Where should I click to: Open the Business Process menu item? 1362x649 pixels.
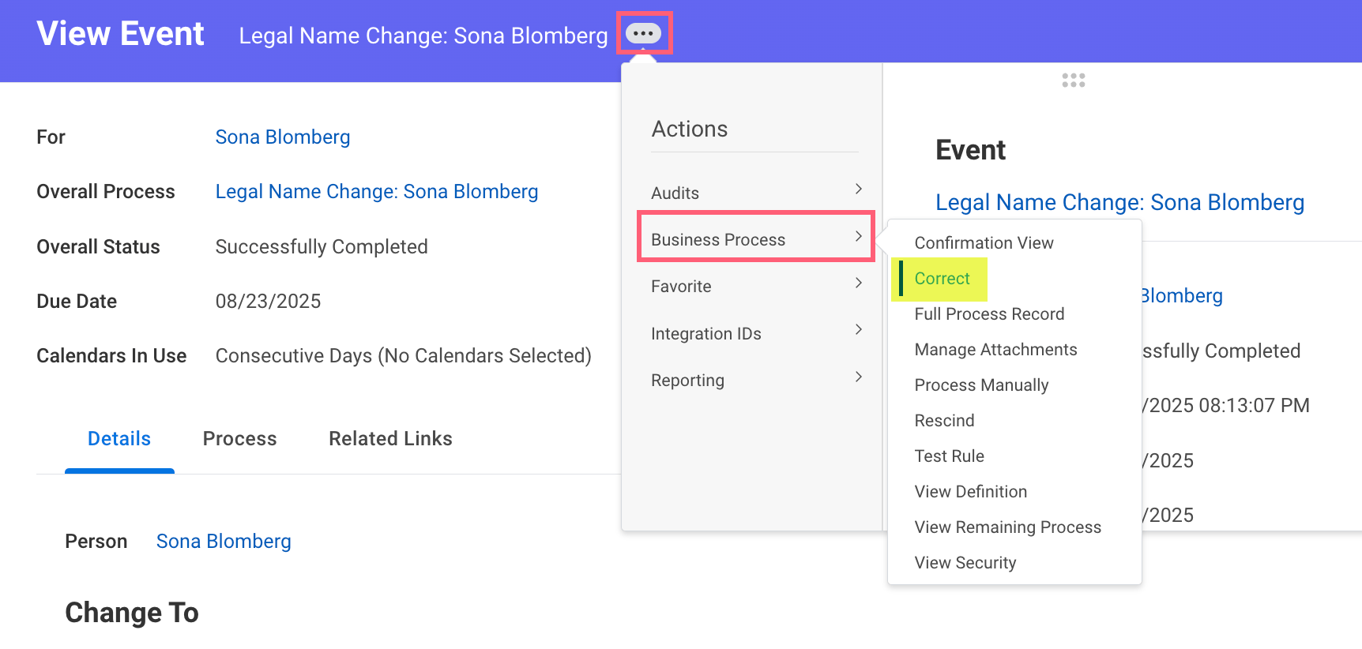click(x=718, y=240)
